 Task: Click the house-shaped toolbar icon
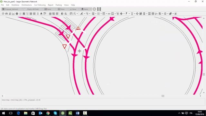41,14
